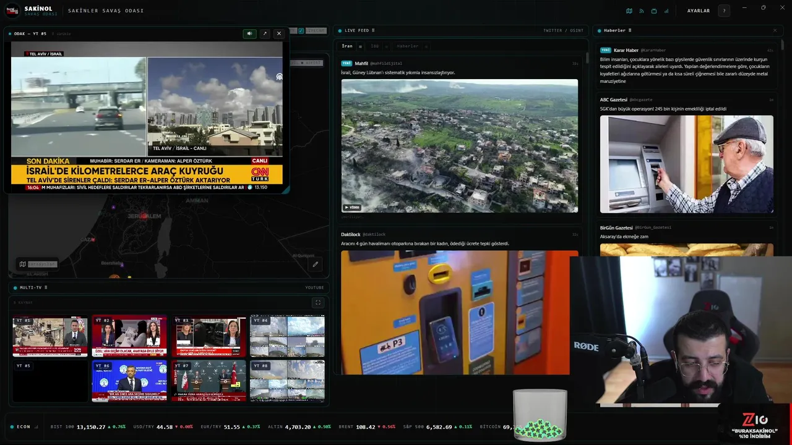Click the SGK'dan büyük operasyon headline
This screenshot has width=792, height=445.
663,109
